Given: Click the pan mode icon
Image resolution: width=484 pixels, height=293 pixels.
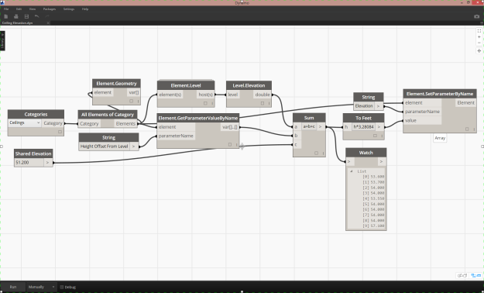Looking at the screenshot, I should point(479,50).
